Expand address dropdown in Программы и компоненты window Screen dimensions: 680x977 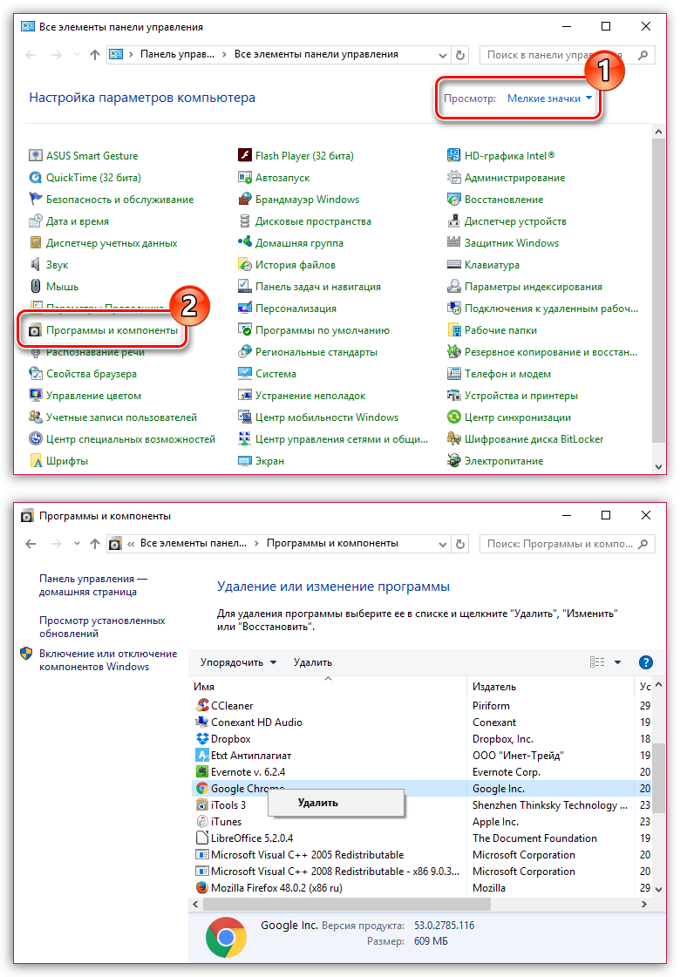coord(443,544)
